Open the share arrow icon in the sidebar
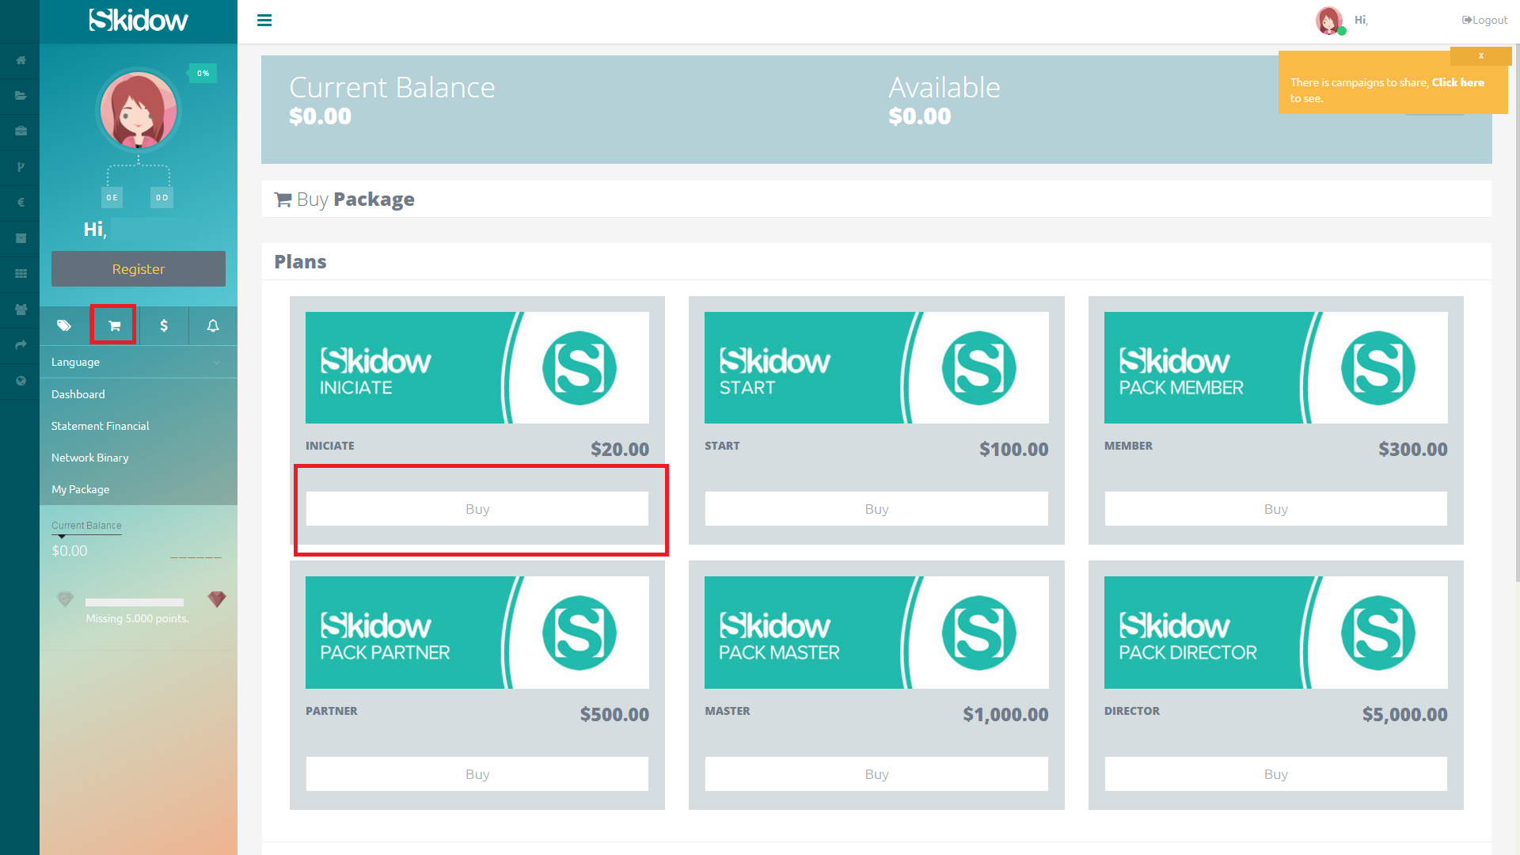Viewport: 1520px width, 855px height. pyautogui.click(x=21, y=345)
